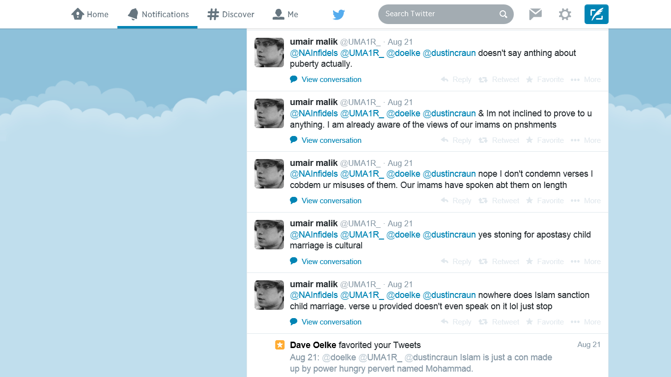
Task: Retweet the 'don't condemn verses' tweet
Action: click(499, 201)
